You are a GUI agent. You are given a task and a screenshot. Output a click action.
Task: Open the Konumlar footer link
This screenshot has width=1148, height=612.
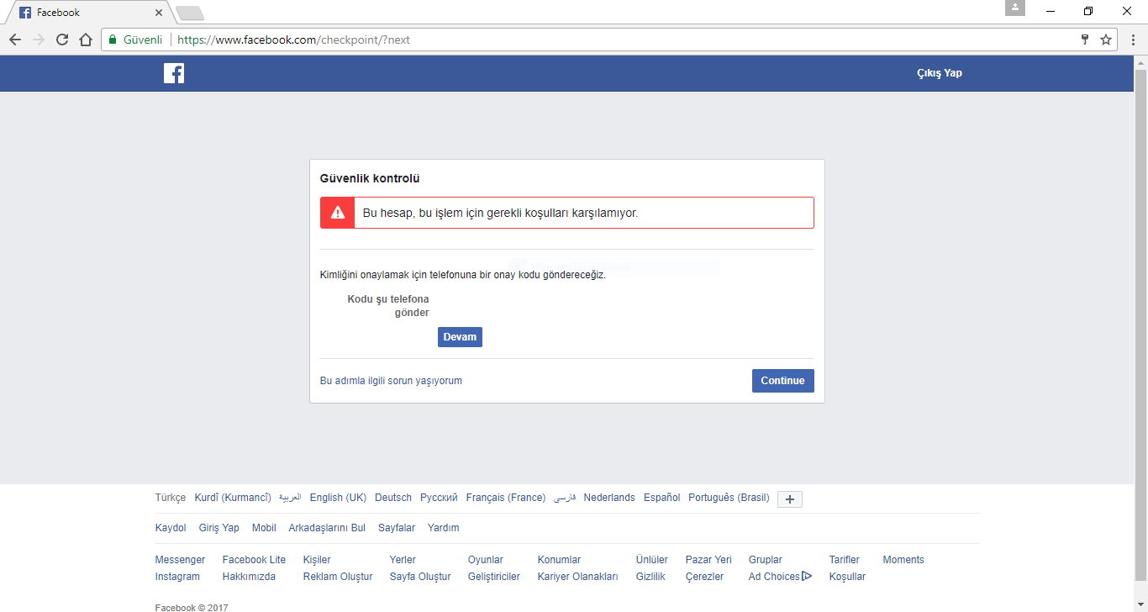pos(559,560)
